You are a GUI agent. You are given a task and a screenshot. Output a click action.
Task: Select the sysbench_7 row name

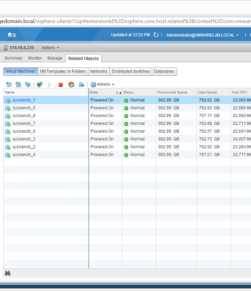(24, 124)
